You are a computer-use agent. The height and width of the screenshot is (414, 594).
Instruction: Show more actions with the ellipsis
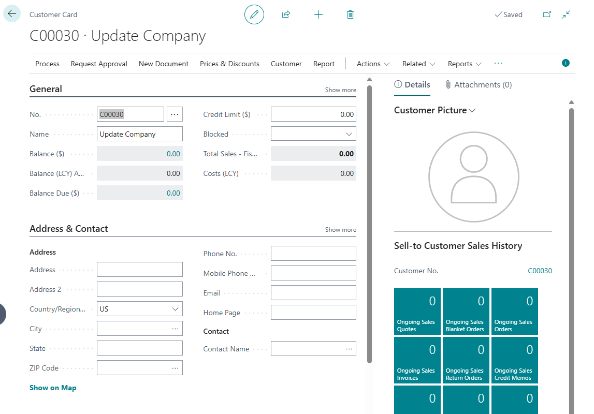click(498, 63)
